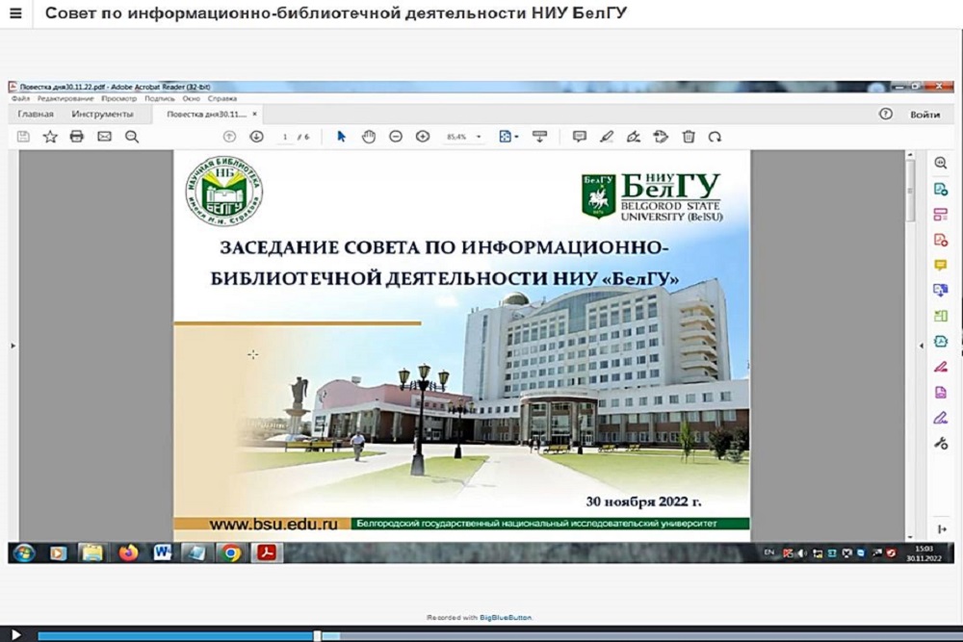Bookmark file with the star icon
Screen dimensions: 963x642
point(50,137)
